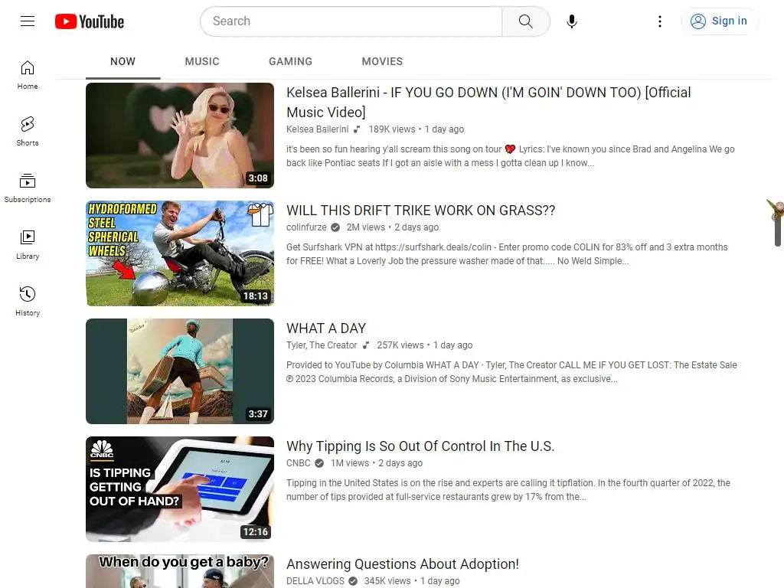Open the Kelsea Ballerini channel link
The width and height of the screenshot is (784, 588).
click(x=317, y=129)
